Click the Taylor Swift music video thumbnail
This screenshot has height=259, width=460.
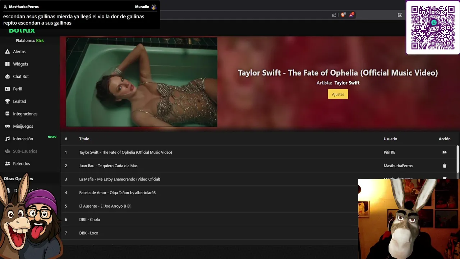(142, 82)
